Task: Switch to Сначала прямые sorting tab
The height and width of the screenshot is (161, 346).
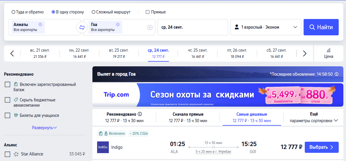Action: coord(188,117)
